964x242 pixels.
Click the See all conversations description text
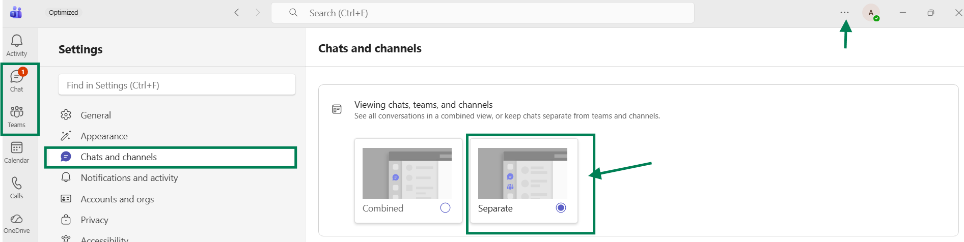coord(507,116)
